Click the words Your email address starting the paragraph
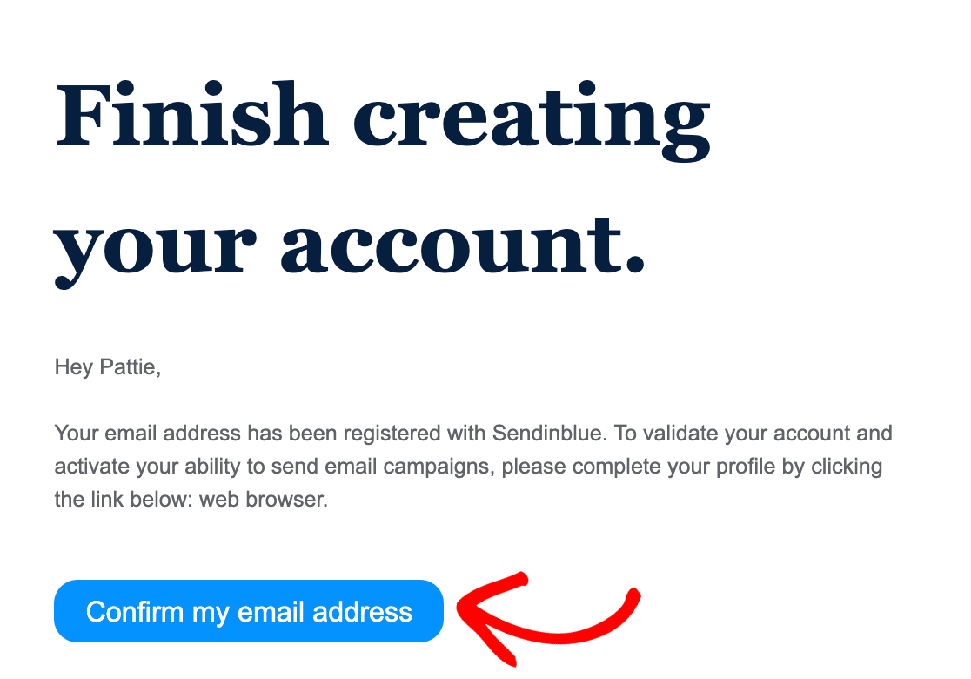 (147, 433)
